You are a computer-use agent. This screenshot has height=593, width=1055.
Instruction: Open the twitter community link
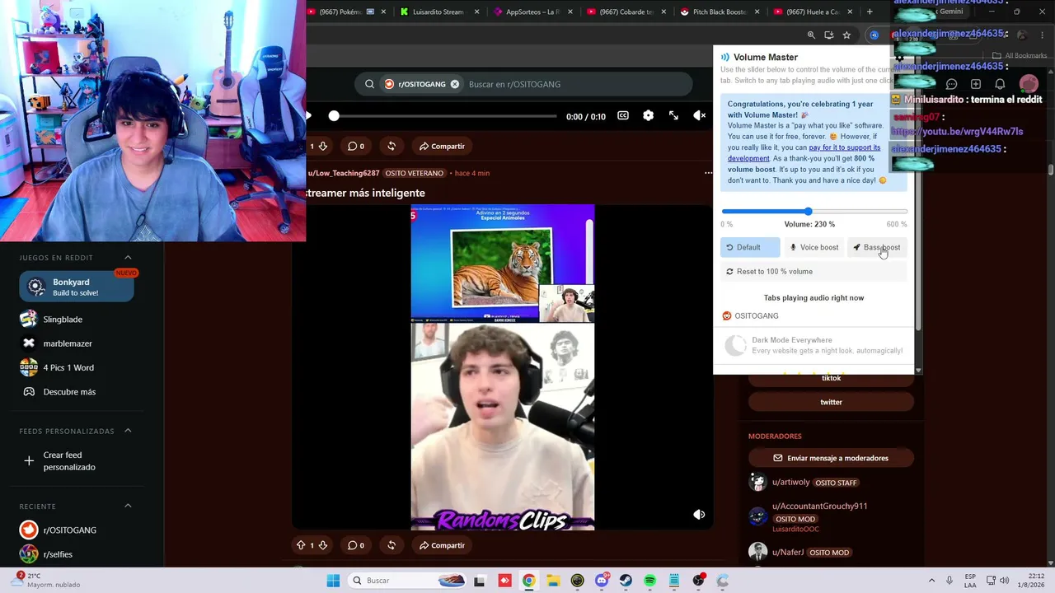click(831, 403)
